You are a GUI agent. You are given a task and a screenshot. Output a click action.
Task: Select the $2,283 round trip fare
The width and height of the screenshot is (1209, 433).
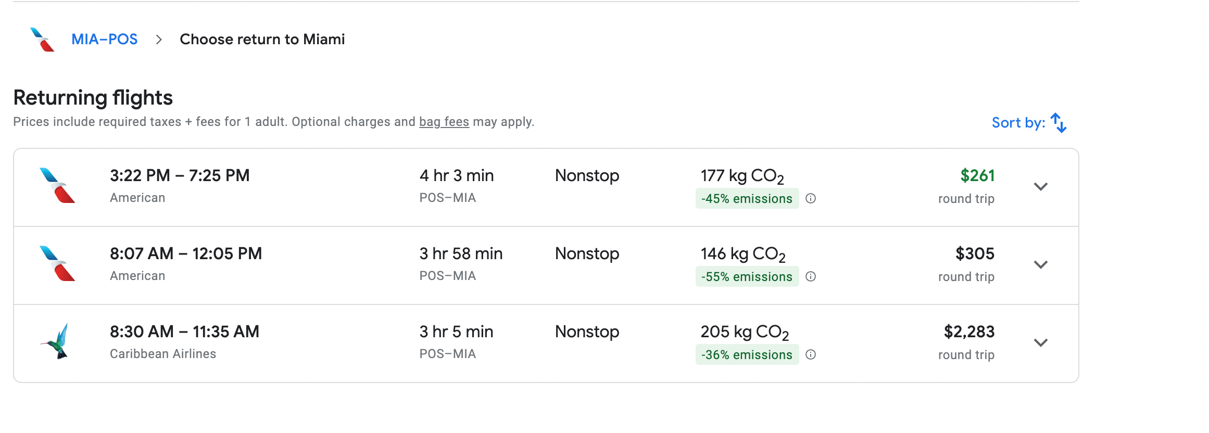(x=968, y=332)
